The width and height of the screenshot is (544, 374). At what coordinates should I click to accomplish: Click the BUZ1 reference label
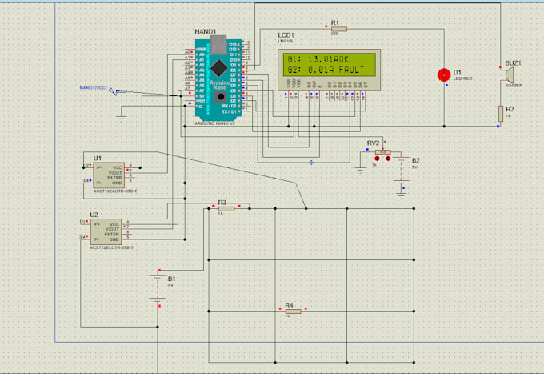pyautogui.click(x=513, y=63)
